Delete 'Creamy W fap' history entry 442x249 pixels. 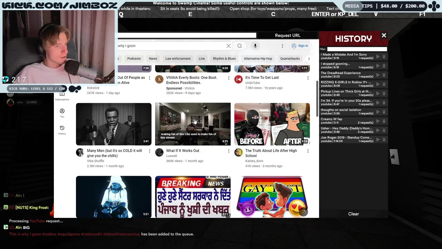coord(384,121)
